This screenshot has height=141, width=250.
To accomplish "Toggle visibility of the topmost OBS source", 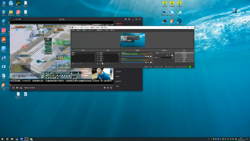I will pyautogui.click(x=97, y=53).
